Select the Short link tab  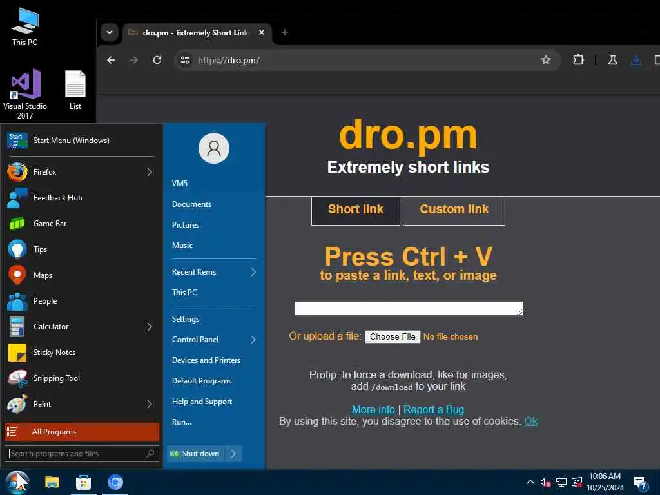[x=356, y=211]
